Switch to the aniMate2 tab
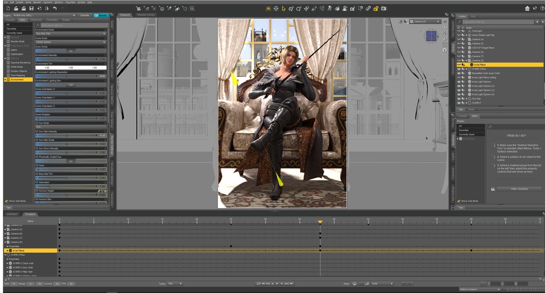 [x=12, y=214]
